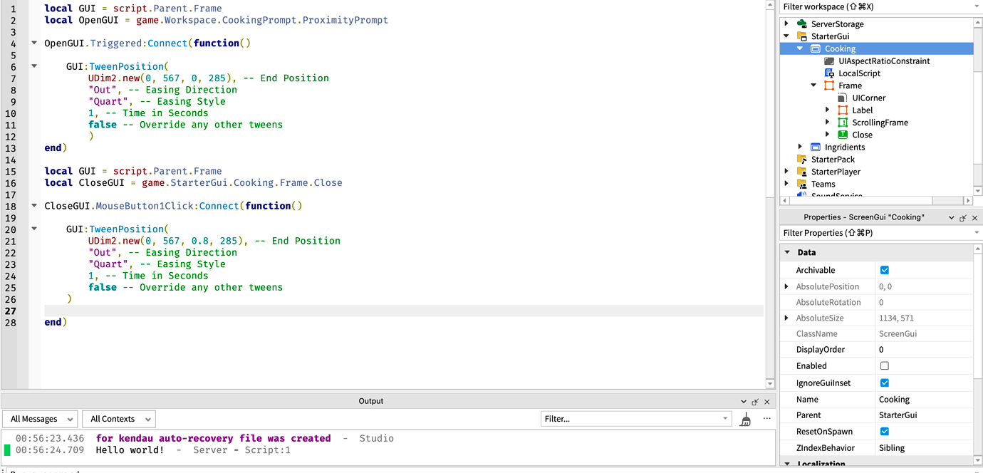Open the Output panel header chevron menu

coord(744,402)
